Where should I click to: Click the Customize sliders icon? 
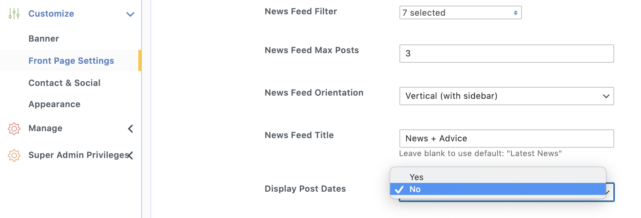pyautogui.click(x=14, y=14)
